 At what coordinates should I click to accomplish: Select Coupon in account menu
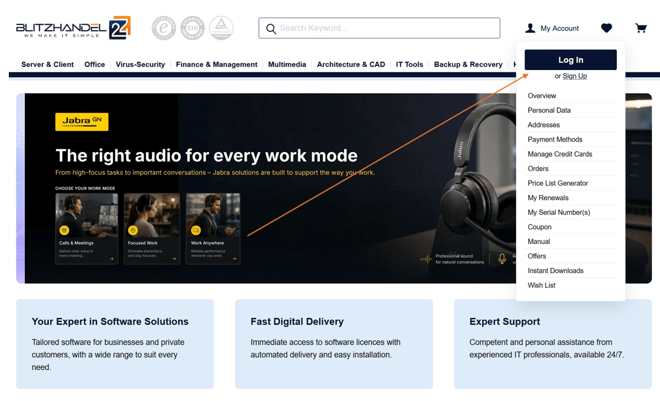click(570, 227)
